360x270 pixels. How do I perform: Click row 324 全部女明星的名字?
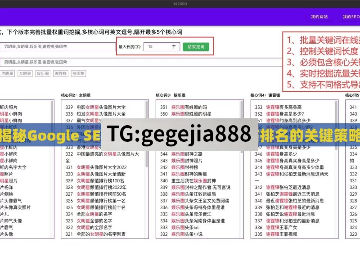pos(89,214)
